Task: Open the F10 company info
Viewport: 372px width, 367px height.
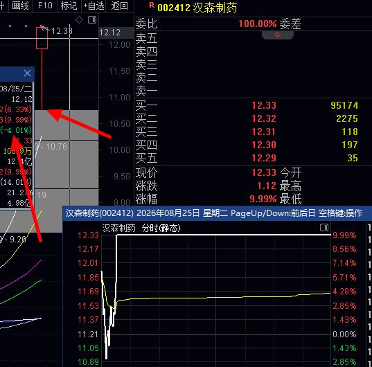Action: [x=45, y=6]
